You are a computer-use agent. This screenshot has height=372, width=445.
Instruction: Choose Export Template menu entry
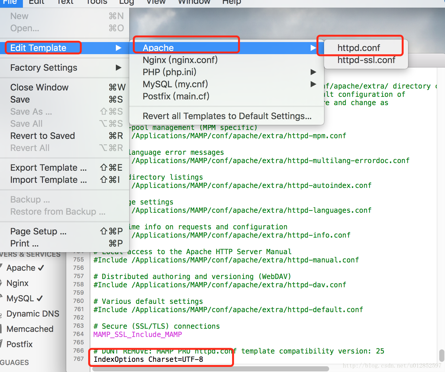click(65, 168)
